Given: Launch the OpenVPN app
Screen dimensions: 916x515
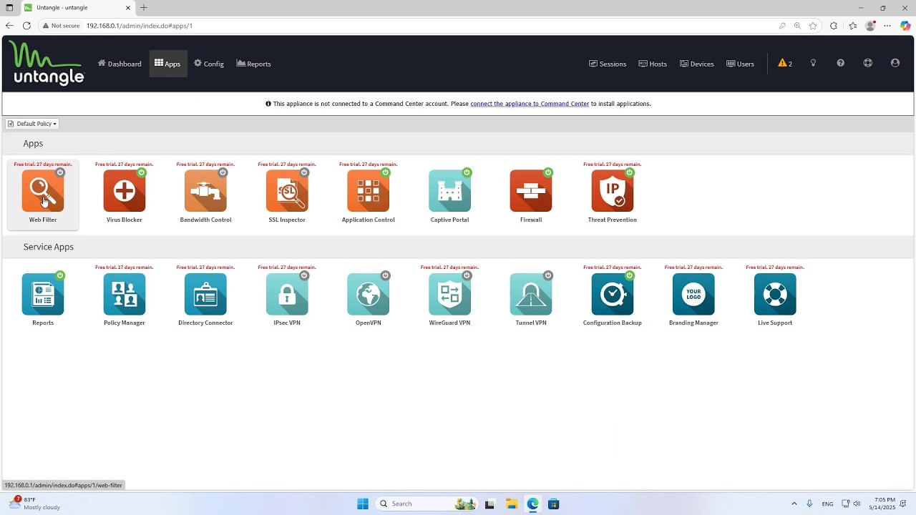Looking at the screenshot, I should click(x=369, y=294).
